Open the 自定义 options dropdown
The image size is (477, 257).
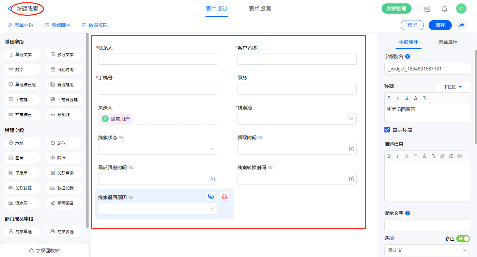[x=427, y=250]
